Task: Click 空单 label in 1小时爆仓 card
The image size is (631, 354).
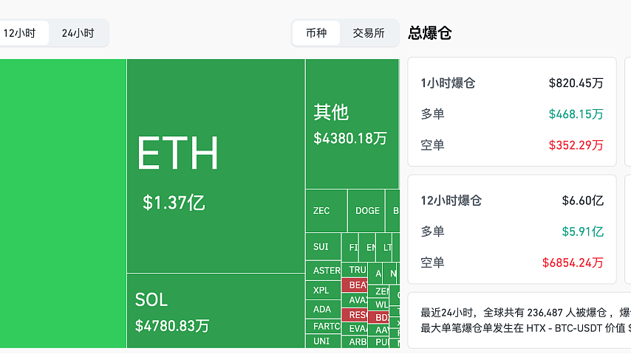Action: click(x=432, y=145)
